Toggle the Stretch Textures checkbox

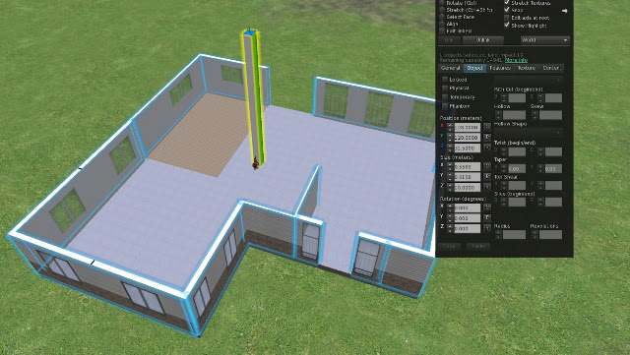507,2
